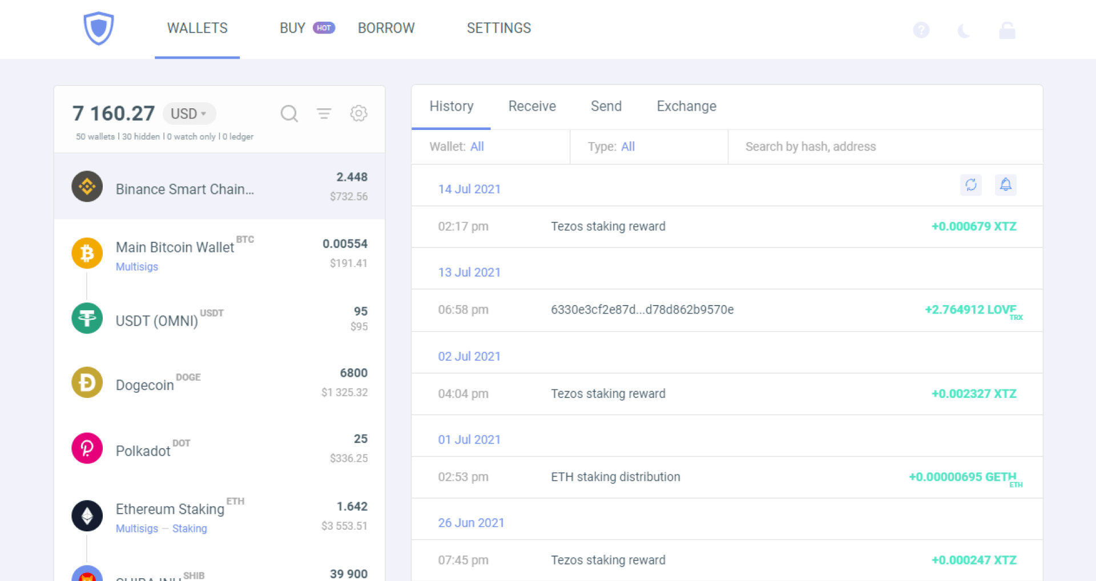Viewport: 1096px width, 581px height.
Task: Focus the Search by hash, address field
Action: 885,147
